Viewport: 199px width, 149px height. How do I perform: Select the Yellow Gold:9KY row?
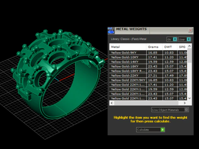coord(148,53)
